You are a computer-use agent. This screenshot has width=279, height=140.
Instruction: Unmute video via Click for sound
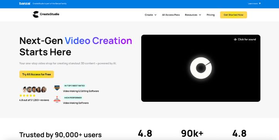[x=245, y=39]
